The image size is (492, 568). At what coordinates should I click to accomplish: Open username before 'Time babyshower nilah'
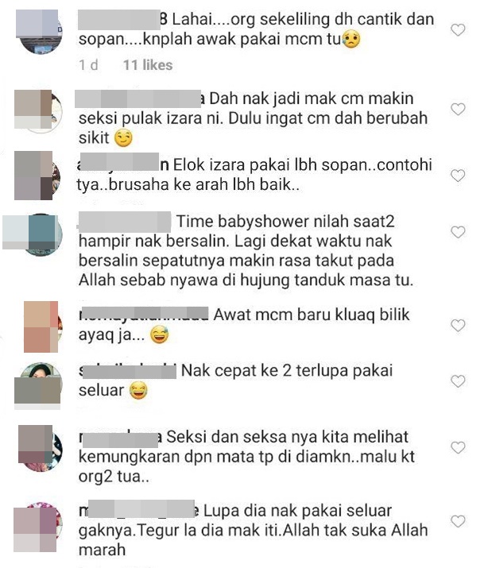click(124, 222)
